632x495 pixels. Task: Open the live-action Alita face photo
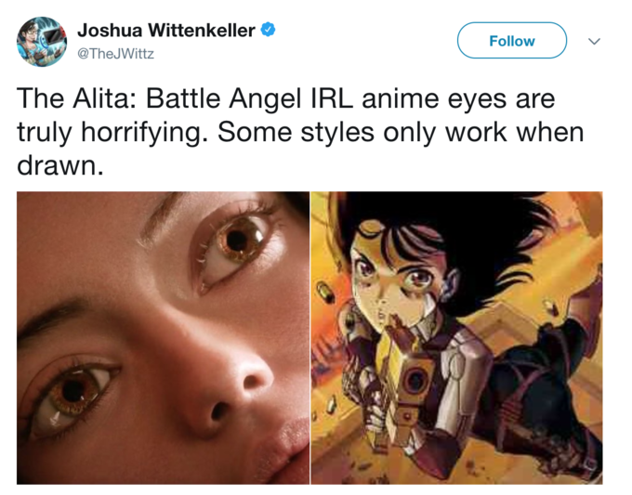(163, 337)
